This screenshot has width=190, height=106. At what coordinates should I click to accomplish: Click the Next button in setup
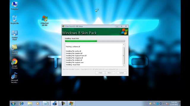coord(110,73)
